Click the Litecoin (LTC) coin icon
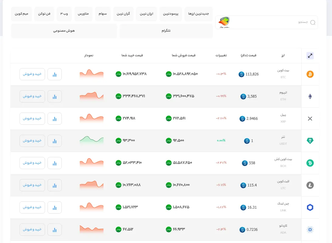The image size is (332, 243). pyautogui.click(x=310, y=185)
